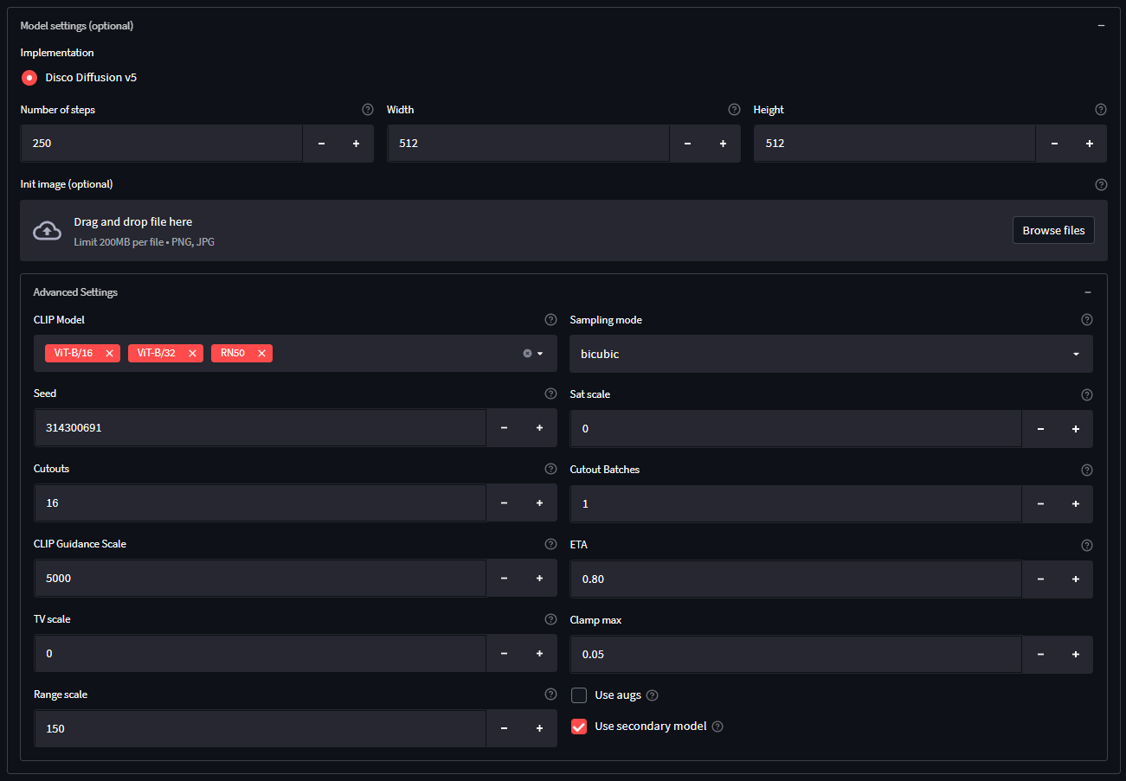Increase CLIP Guidance Scale value
This screenshot has width=1126, height=781.
(x=539, y=579)
